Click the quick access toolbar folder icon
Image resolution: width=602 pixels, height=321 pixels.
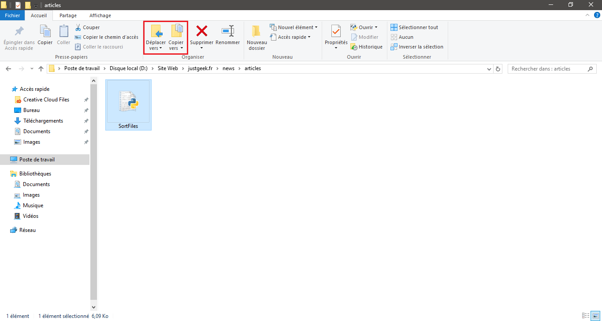coord(28,5)
